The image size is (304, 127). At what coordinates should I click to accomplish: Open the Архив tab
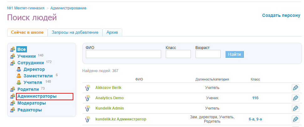coord(112,32)
